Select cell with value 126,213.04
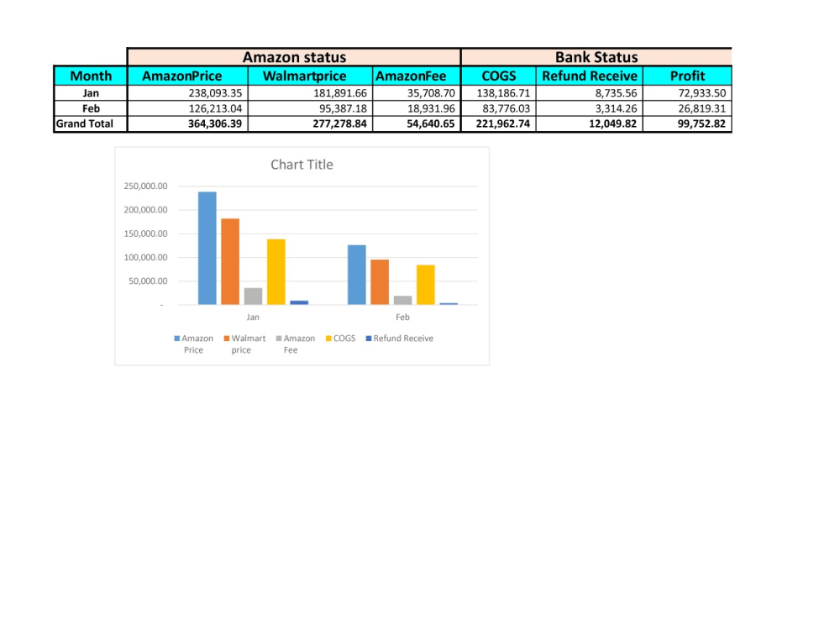Image resolution: width=840 pixels, height=630 pixels. pyautogui.click(x=187, y=108)
